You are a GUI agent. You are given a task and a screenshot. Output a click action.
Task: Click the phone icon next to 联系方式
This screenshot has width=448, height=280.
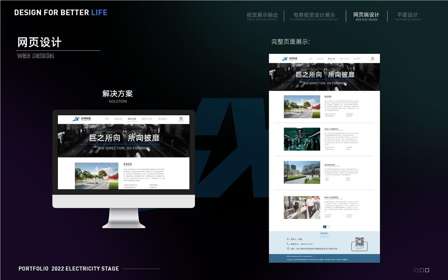point(288,244)
